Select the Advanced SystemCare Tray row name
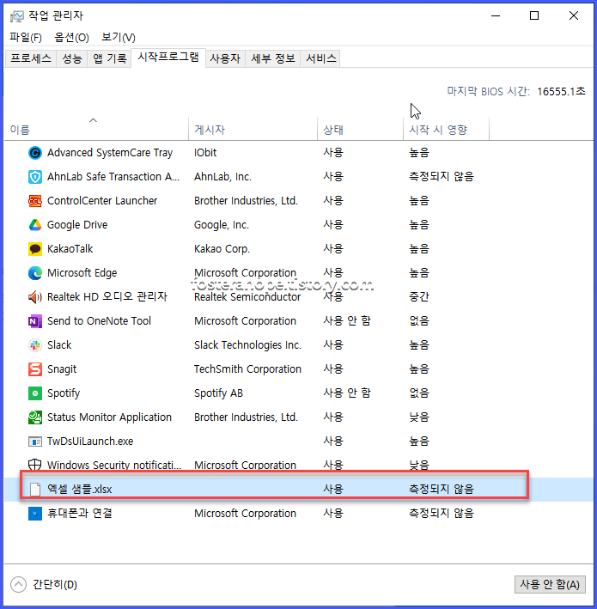This screenshot has height=609, width=597. (x=110, y=153)
